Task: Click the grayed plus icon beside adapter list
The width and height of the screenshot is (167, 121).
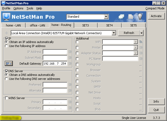Action: click(x=6, y=33)
